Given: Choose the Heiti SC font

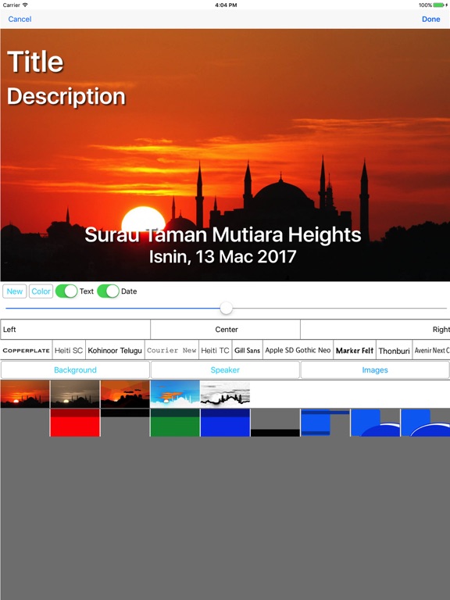Looking at the screenshot, I should coord(69,350).
